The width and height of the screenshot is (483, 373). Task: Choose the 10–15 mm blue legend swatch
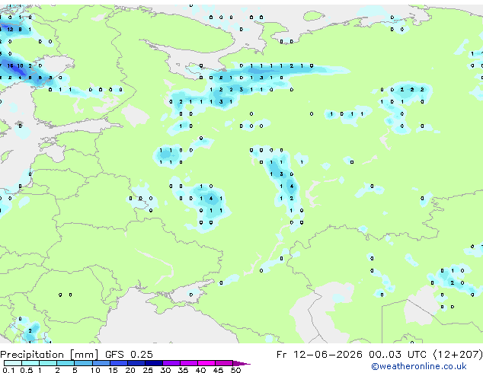point(101,363)
